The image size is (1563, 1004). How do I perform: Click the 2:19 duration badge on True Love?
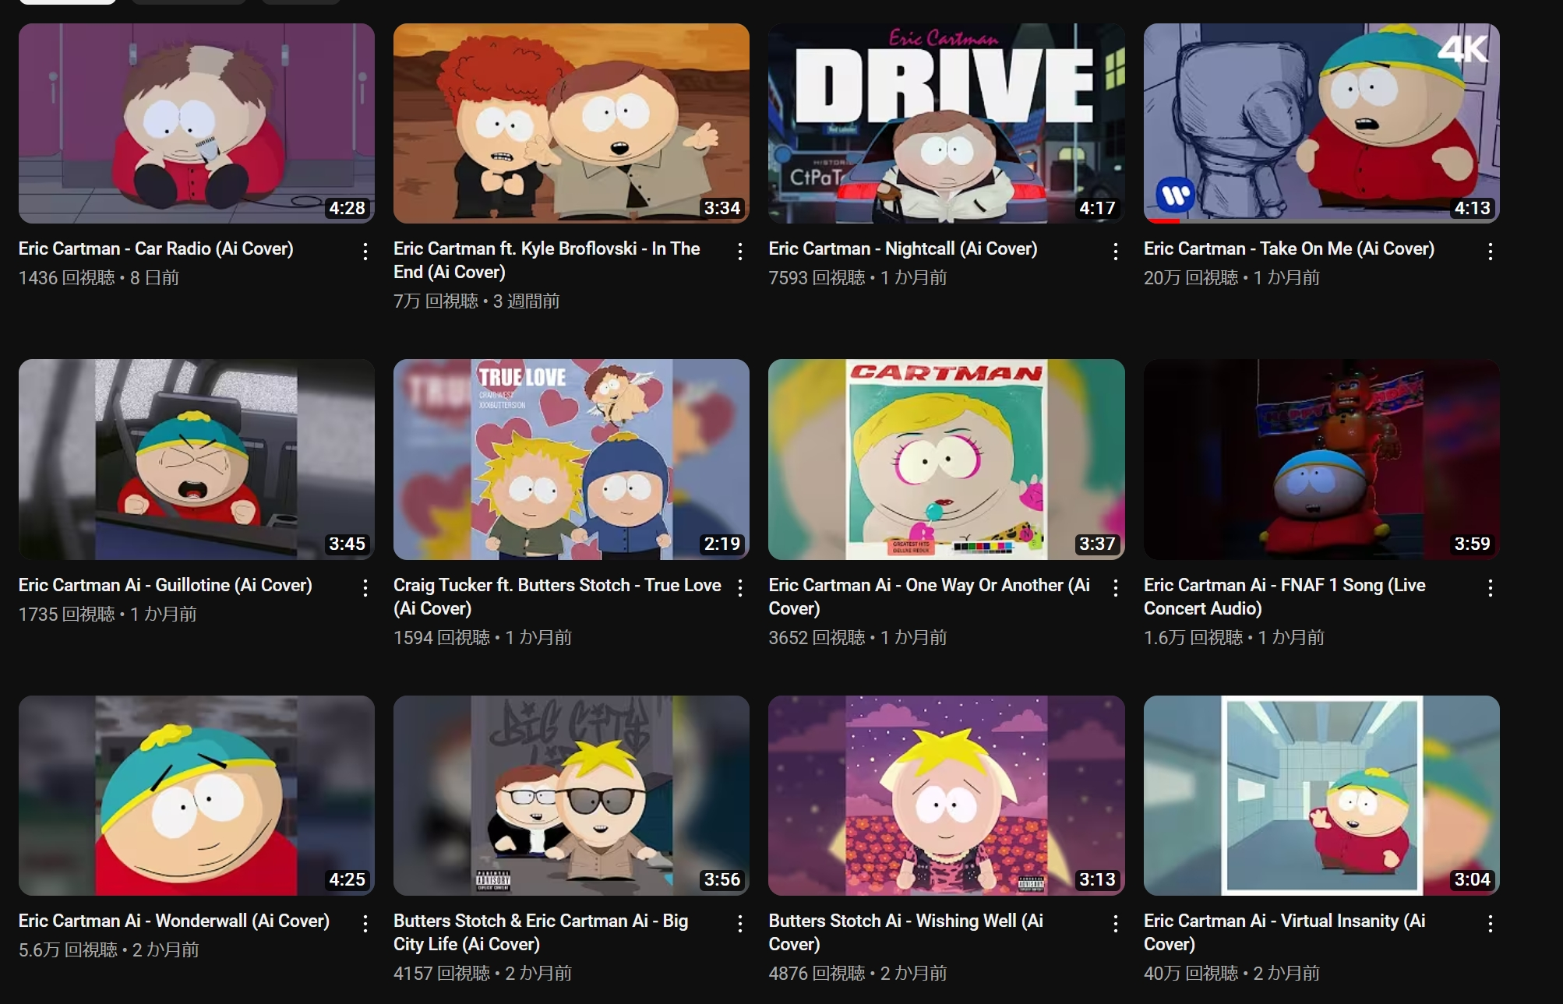pos(722,544)
